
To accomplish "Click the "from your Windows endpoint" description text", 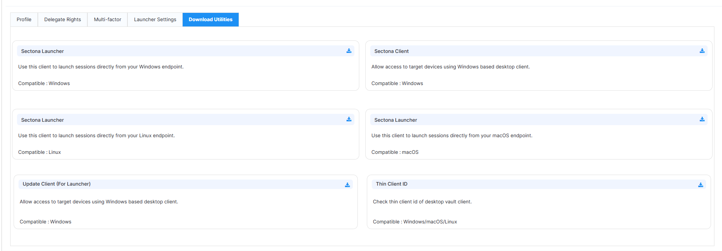I will pyautogui.click(x=101, y=67).
